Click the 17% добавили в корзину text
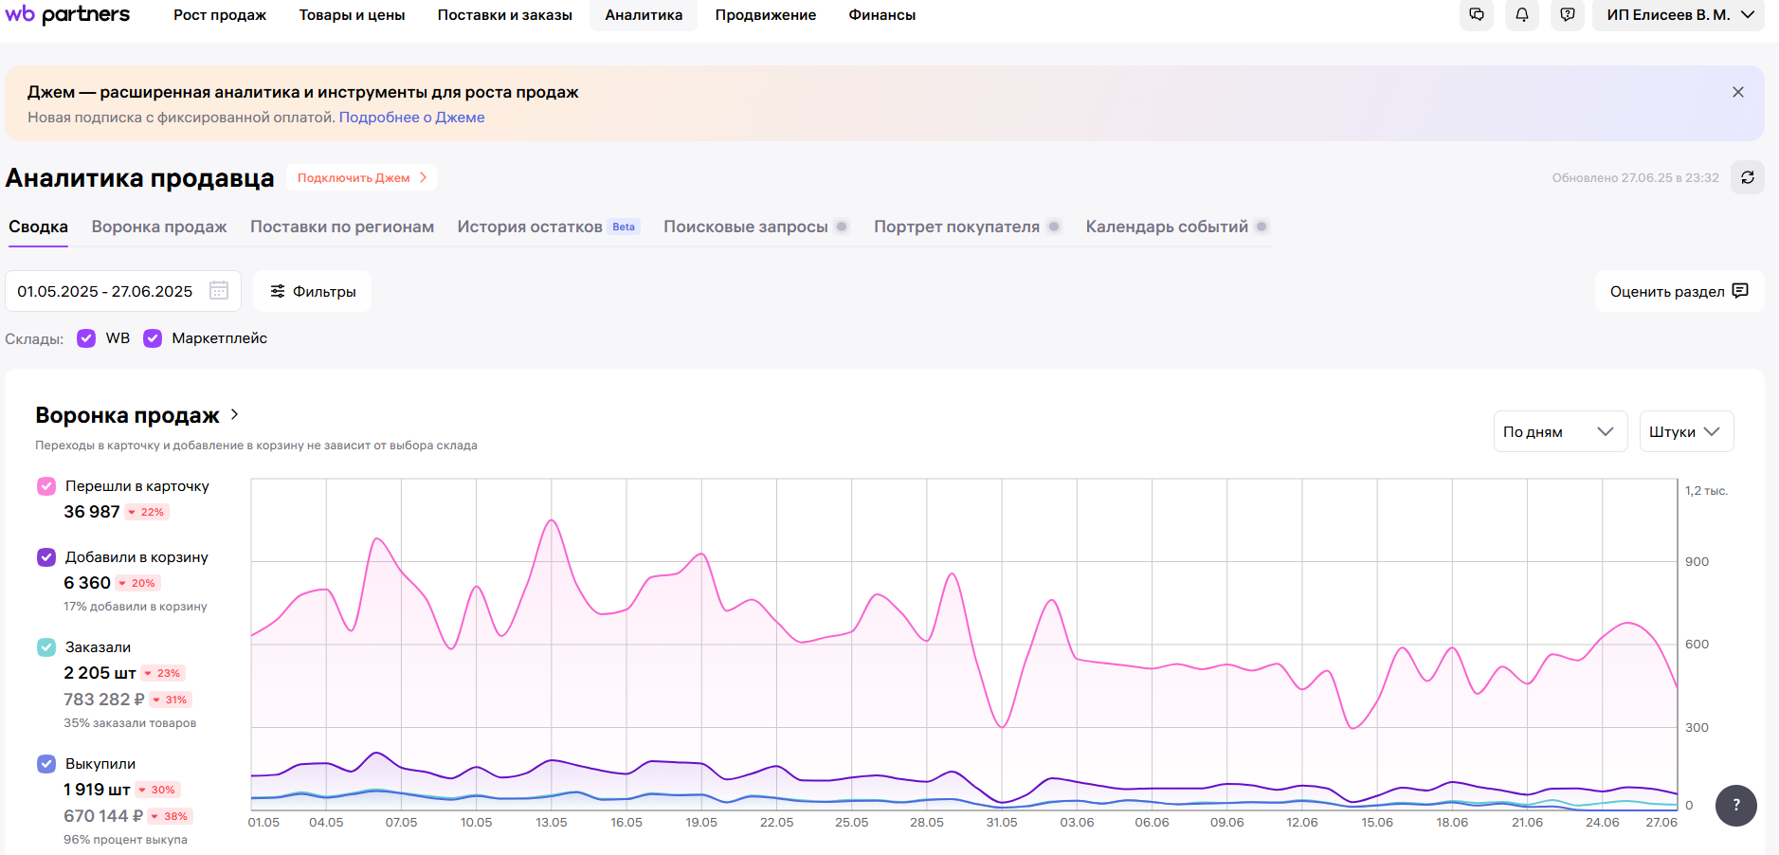This screenshot has height=855, width=1779. (136, 607)
